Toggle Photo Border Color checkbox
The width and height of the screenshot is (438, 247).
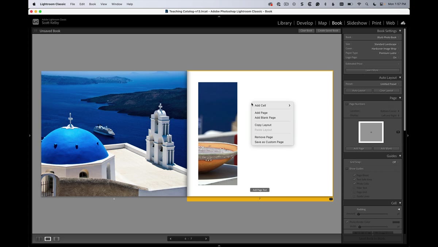(347, 222)
